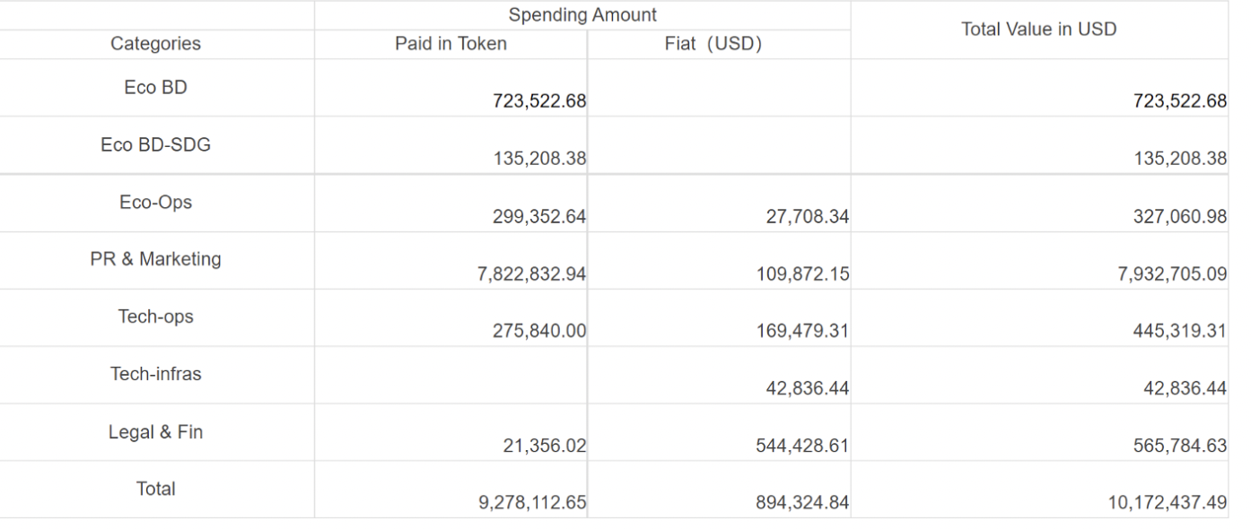Click the Tech-infras row label
Image resolution: width=1251 pixels, height=529 pixels.
point(155,374)
